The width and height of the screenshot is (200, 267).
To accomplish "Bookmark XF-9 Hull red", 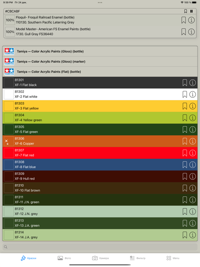I will [185, 177].
